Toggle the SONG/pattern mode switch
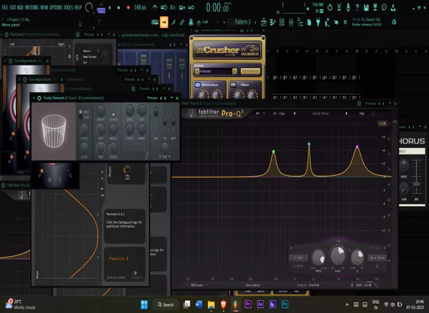429x313 pixels. pyautogui.click(x=101, y=10)
